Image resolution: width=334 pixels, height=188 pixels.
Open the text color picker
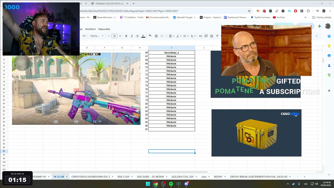tap(143, 36)
